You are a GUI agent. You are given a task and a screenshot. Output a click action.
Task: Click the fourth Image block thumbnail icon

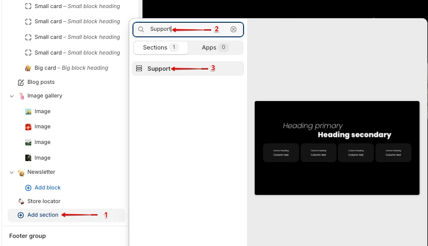28,158
